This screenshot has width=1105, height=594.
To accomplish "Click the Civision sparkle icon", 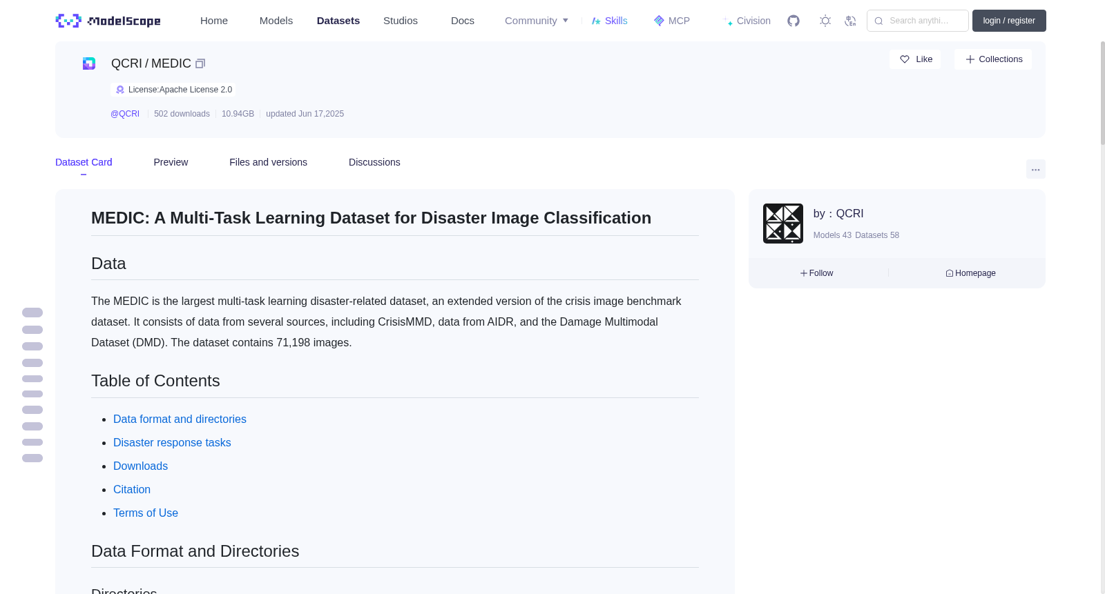I will (728, 21).
